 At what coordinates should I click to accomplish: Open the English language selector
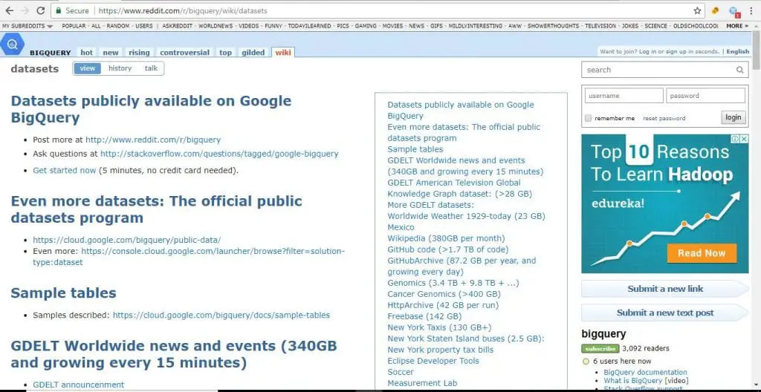point(738,51)
